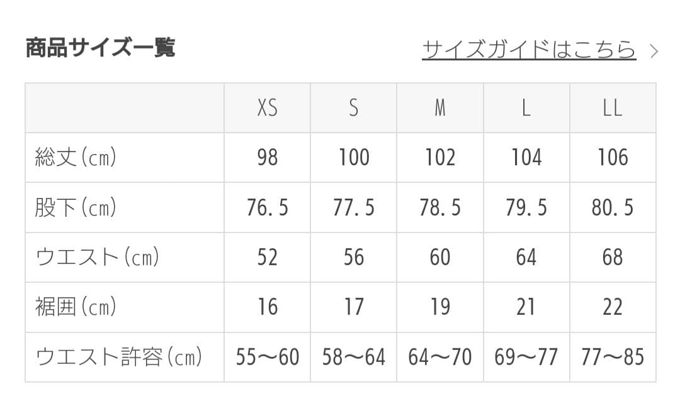
Task: Select the XS column header
Action: tap(267, 107)
